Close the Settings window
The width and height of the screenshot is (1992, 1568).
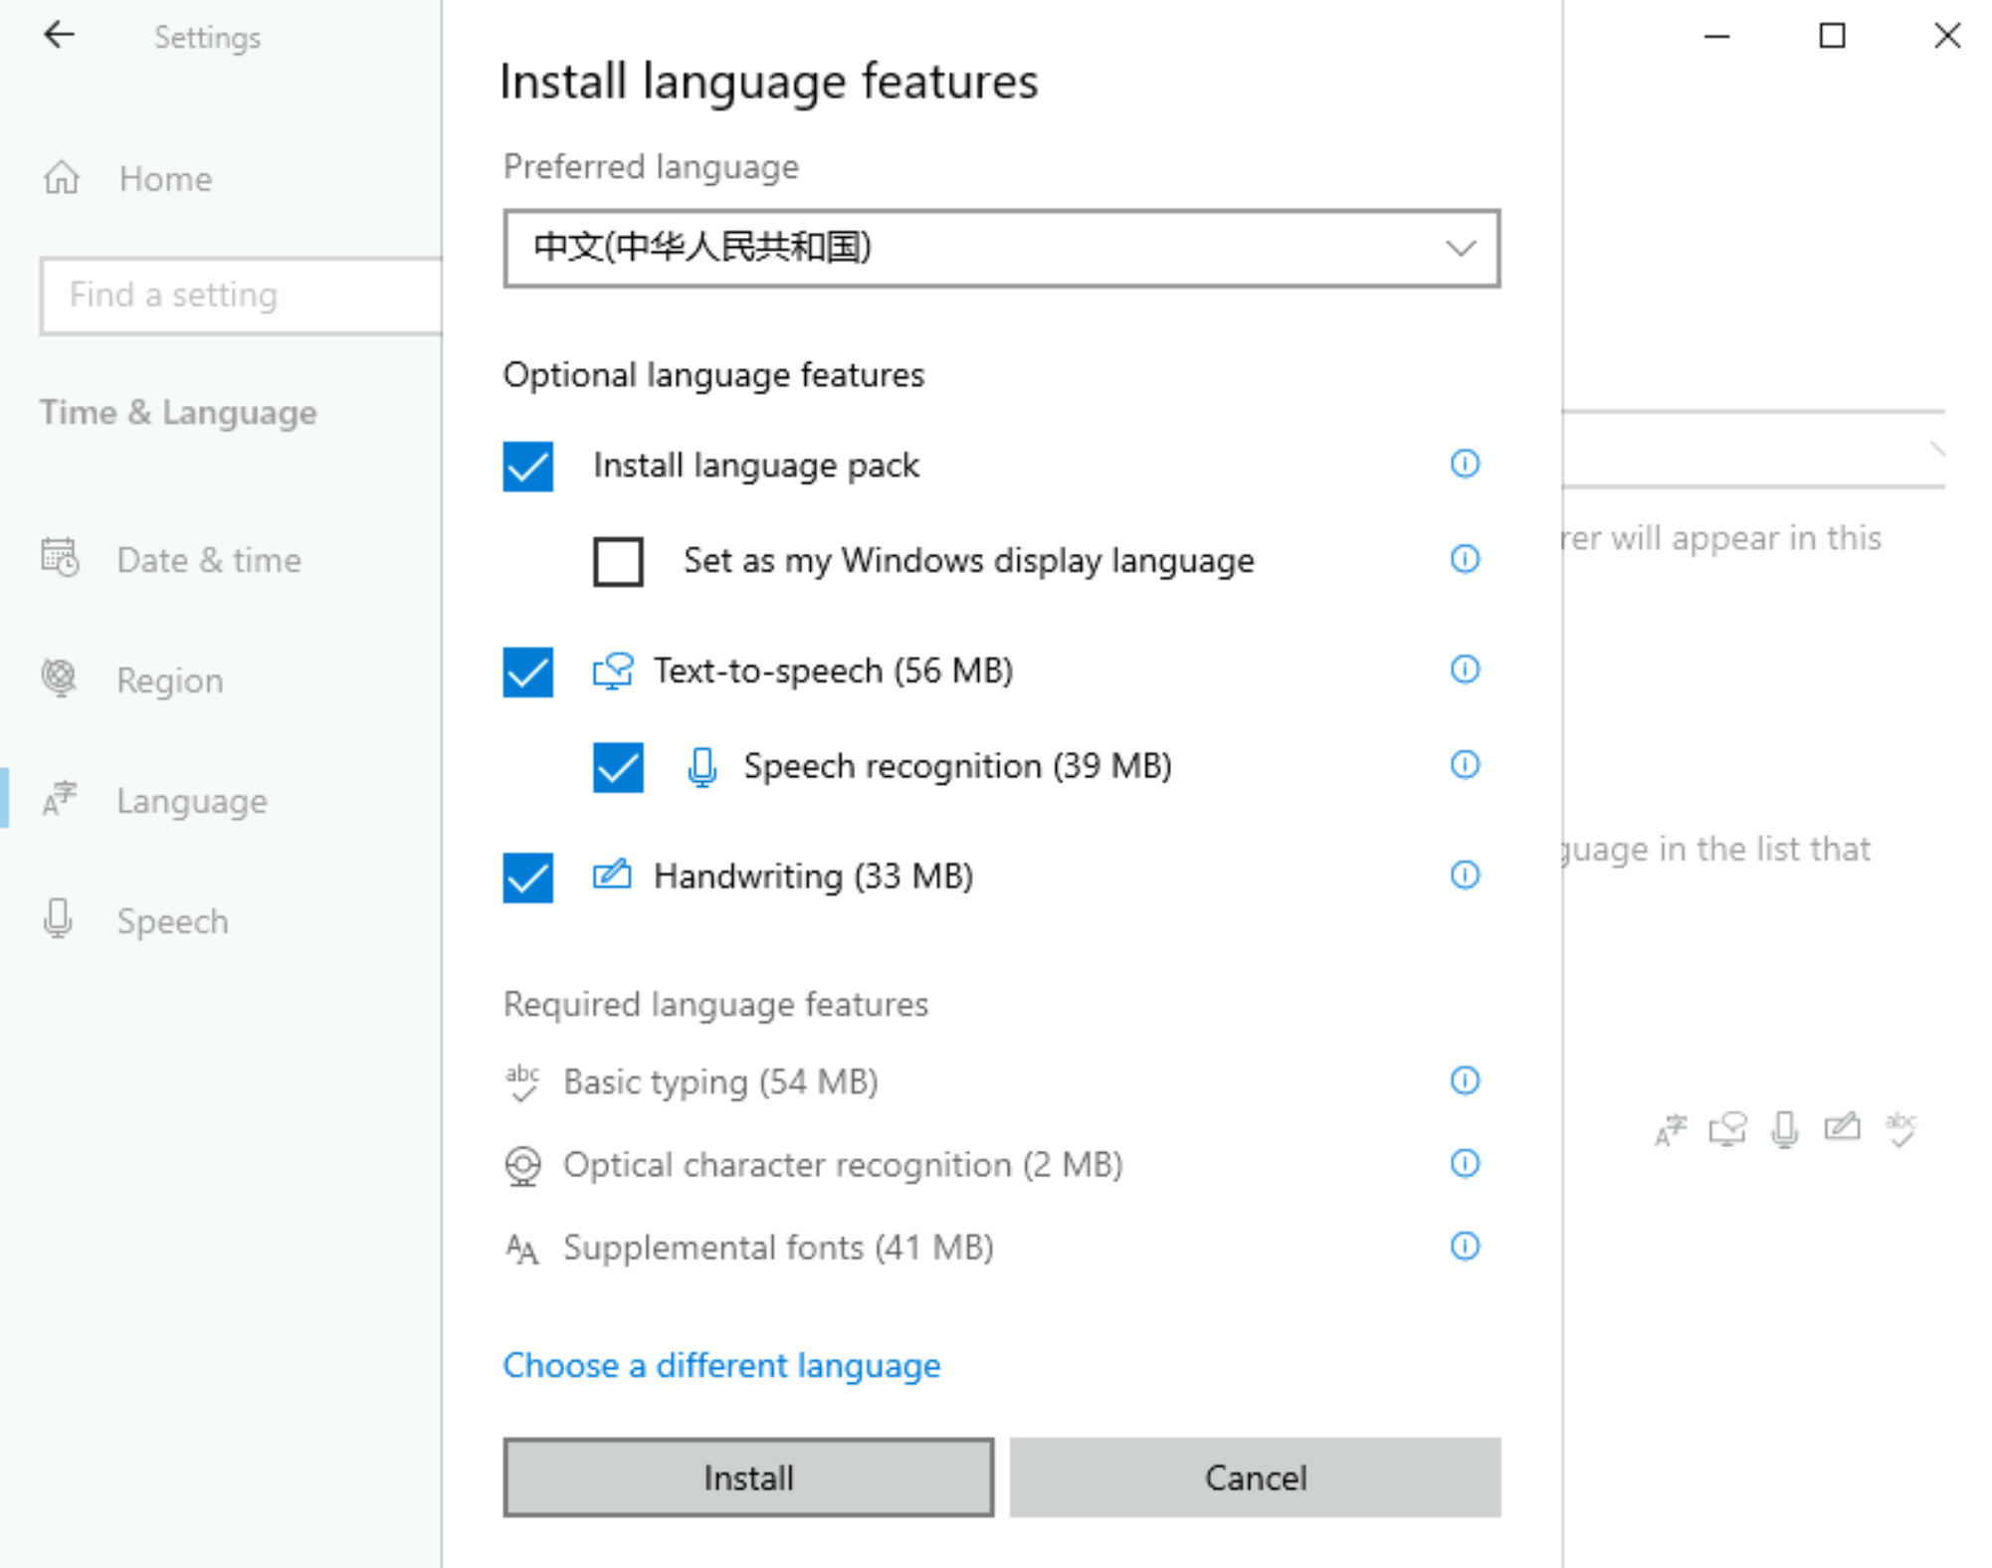tap(1947, 36)
